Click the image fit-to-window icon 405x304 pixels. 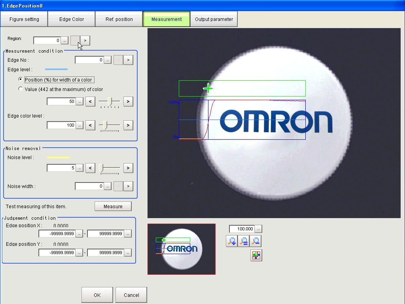(256, 255)
